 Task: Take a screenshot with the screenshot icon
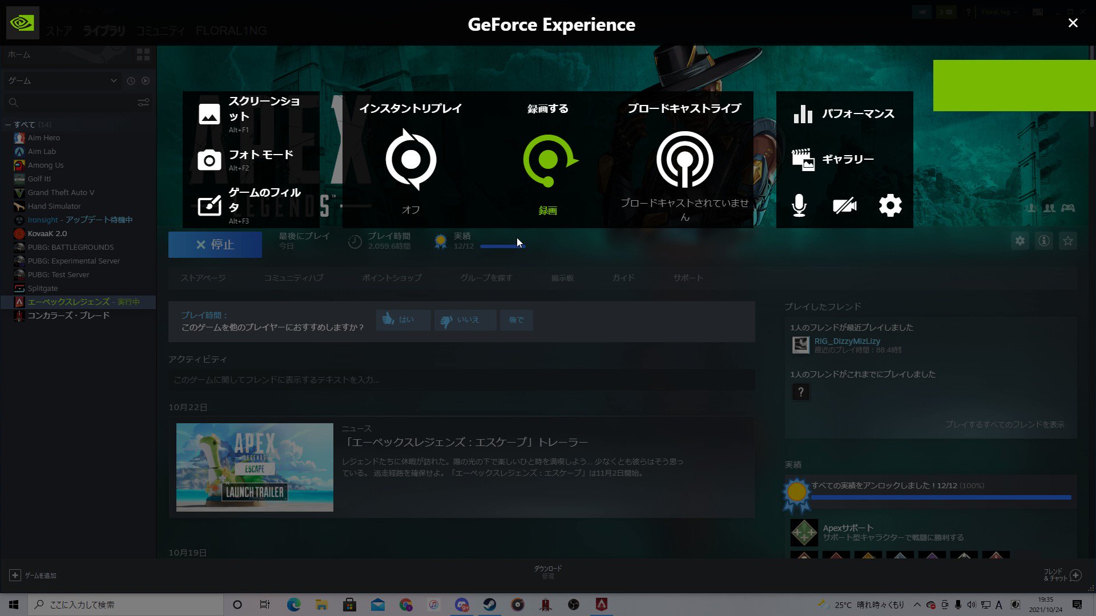pyautogui.click(x=209, y=114)
